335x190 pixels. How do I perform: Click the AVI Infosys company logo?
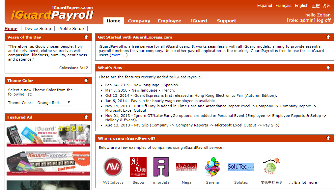click(x=113, y=167)
